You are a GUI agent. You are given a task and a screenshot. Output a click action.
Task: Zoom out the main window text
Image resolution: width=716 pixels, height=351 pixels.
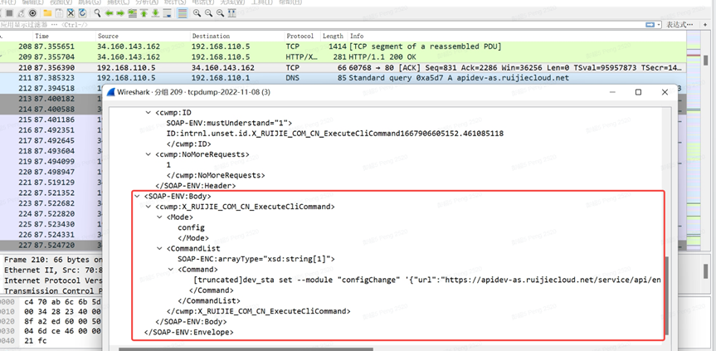(209, 13)
